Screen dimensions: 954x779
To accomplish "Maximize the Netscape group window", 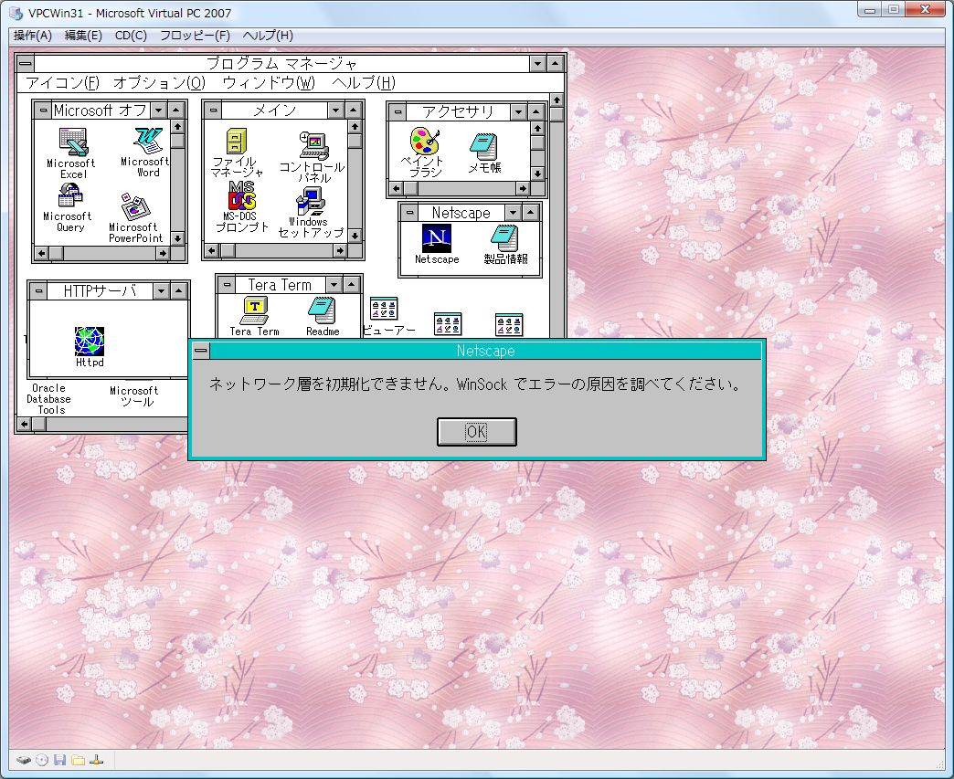I will click(x=531, y=213).
